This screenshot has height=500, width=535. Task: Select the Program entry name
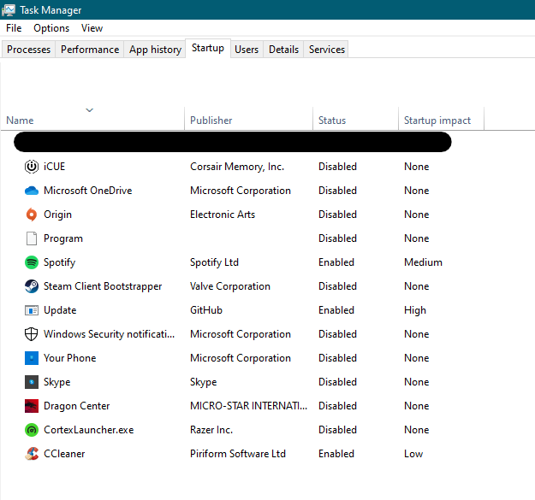point(63,238)
